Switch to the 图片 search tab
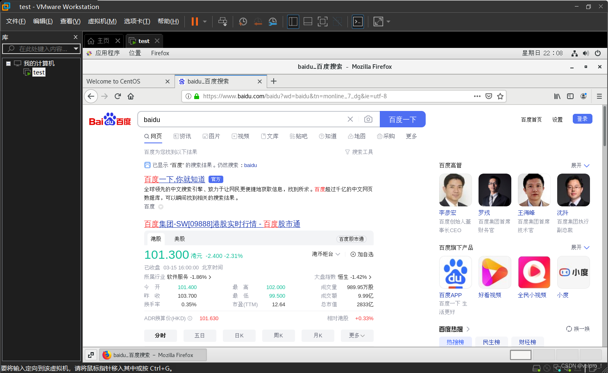 [x=211, y=136]
